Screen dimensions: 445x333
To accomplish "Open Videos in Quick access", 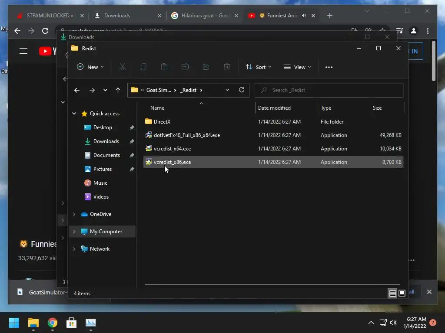I will point(101,197).
